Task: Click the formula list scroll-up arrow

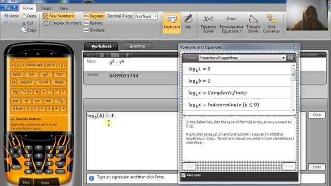Action: click(x=293, y=66)
